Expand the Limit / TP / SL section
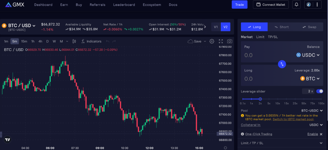Viewport: 328px width, 150px height. point(282,143)
